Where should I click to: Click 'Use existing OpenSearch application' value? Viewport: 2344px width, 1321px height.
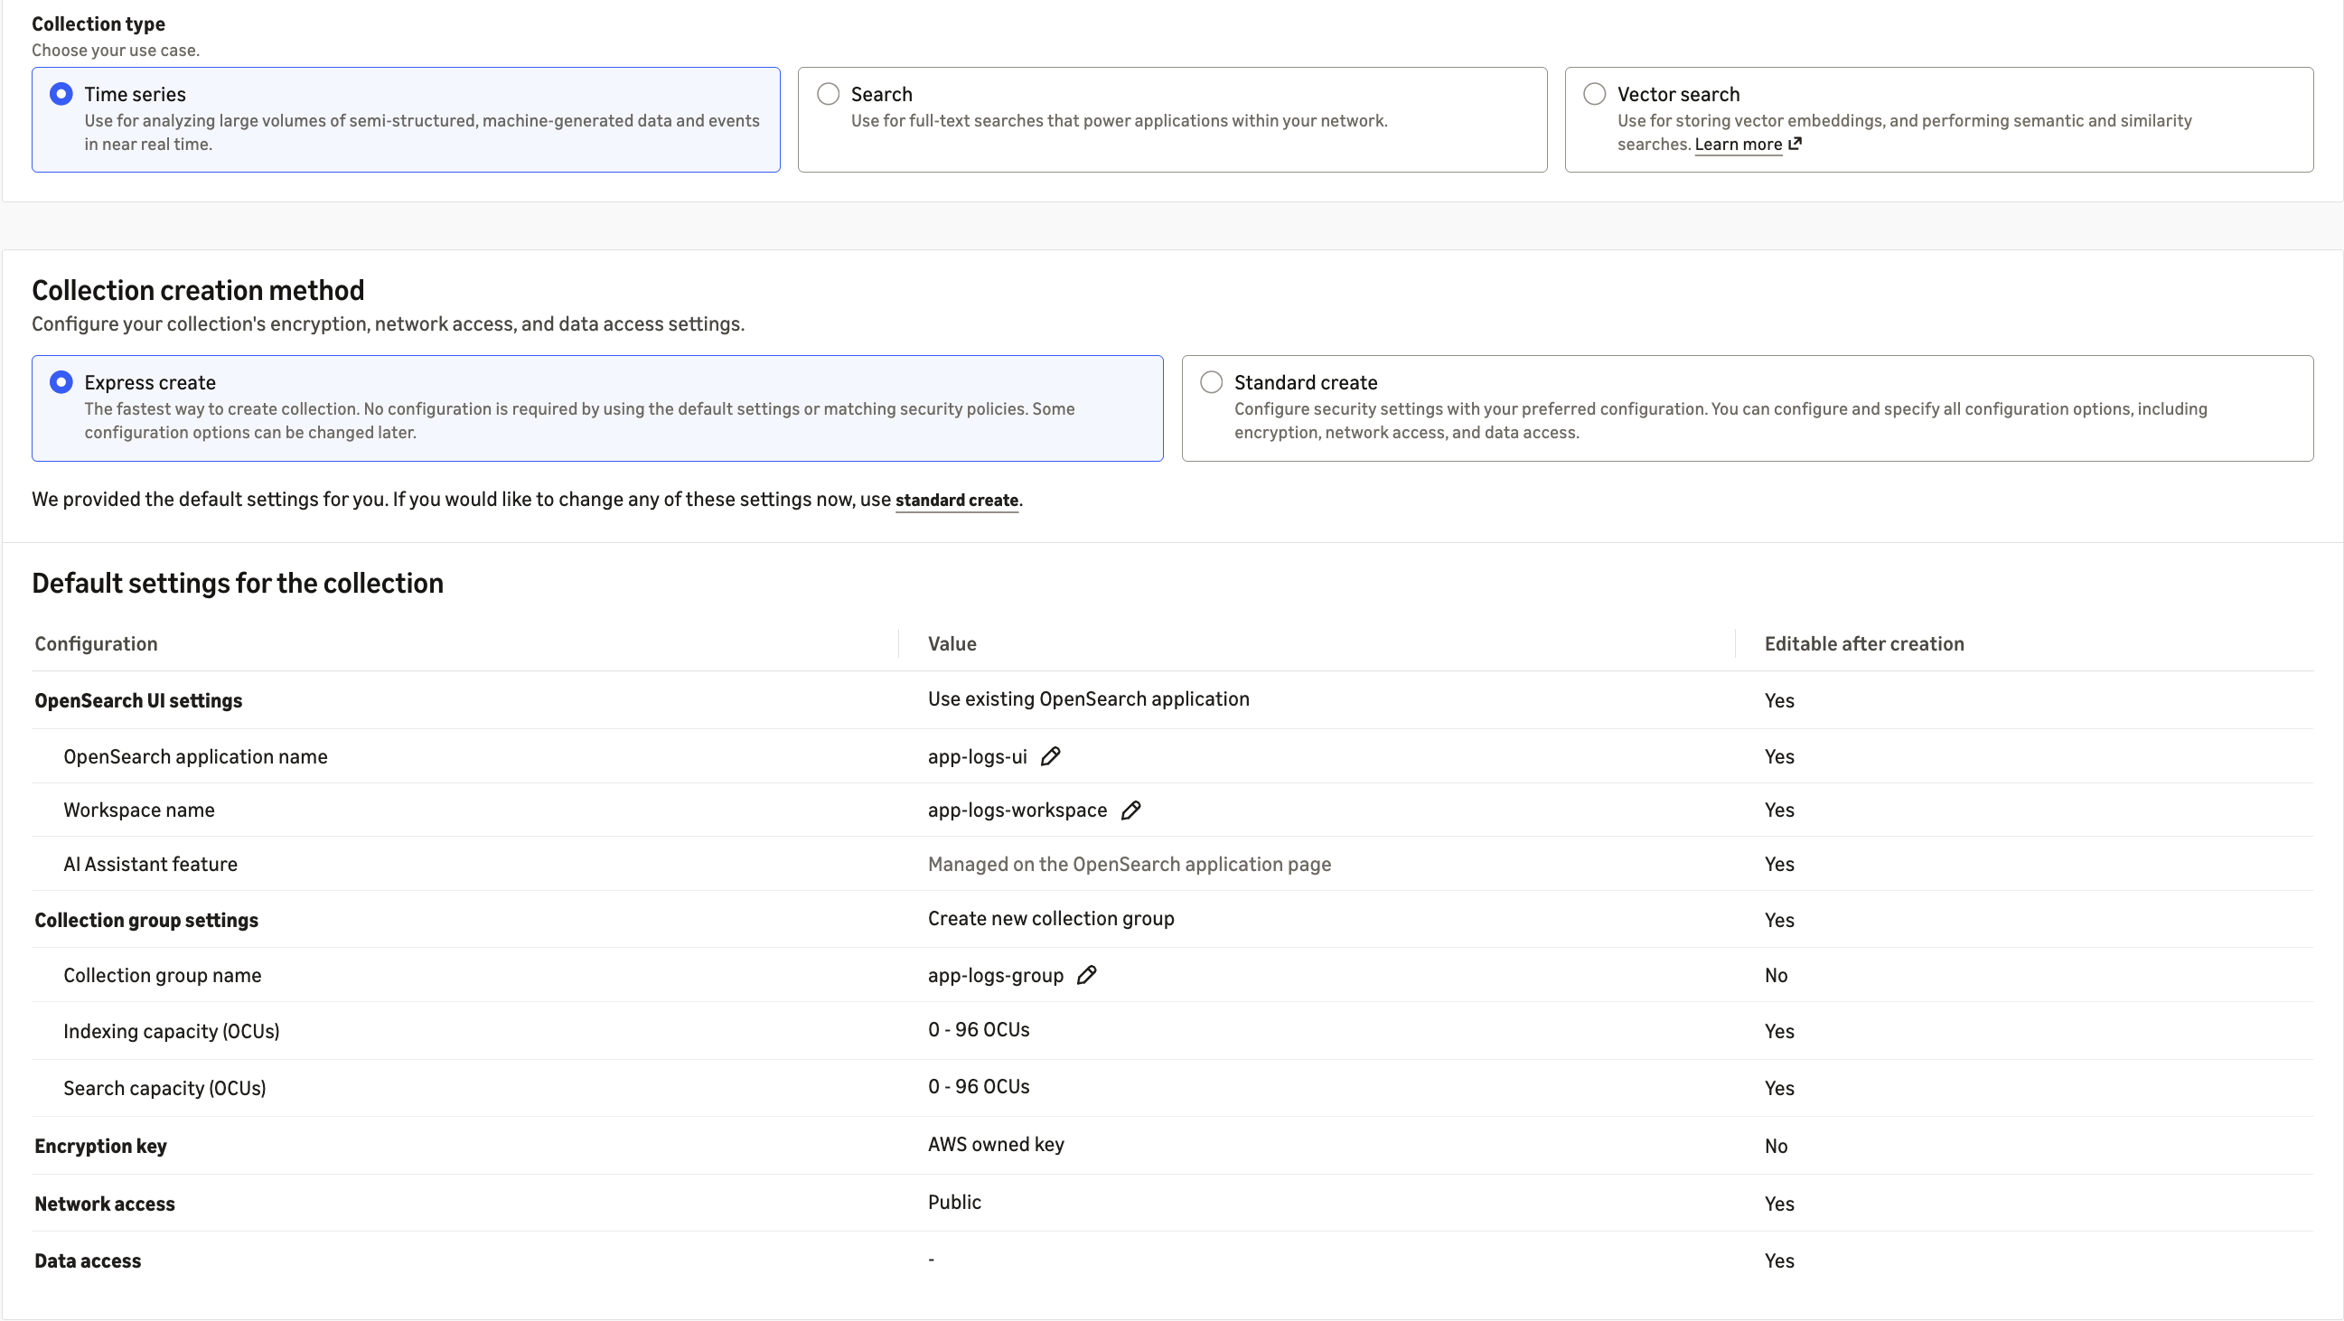click(1088, 698)
